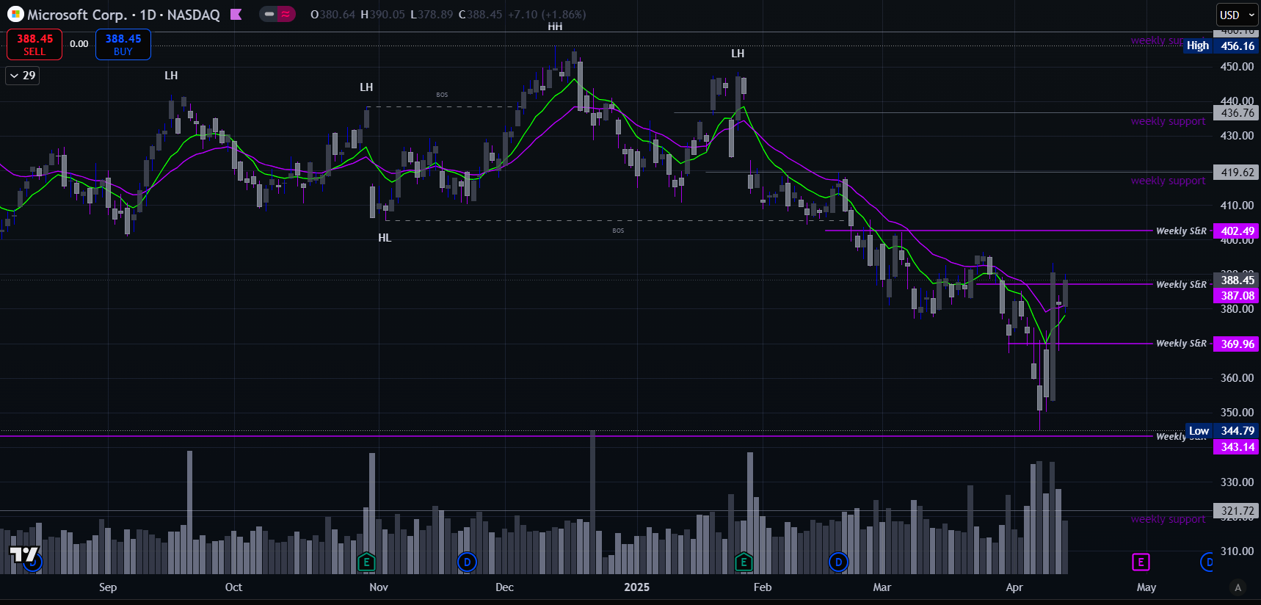1261x605 pixels.
Task: Select the Weekly S&R text at 402.49
Action: (1181, 231)
